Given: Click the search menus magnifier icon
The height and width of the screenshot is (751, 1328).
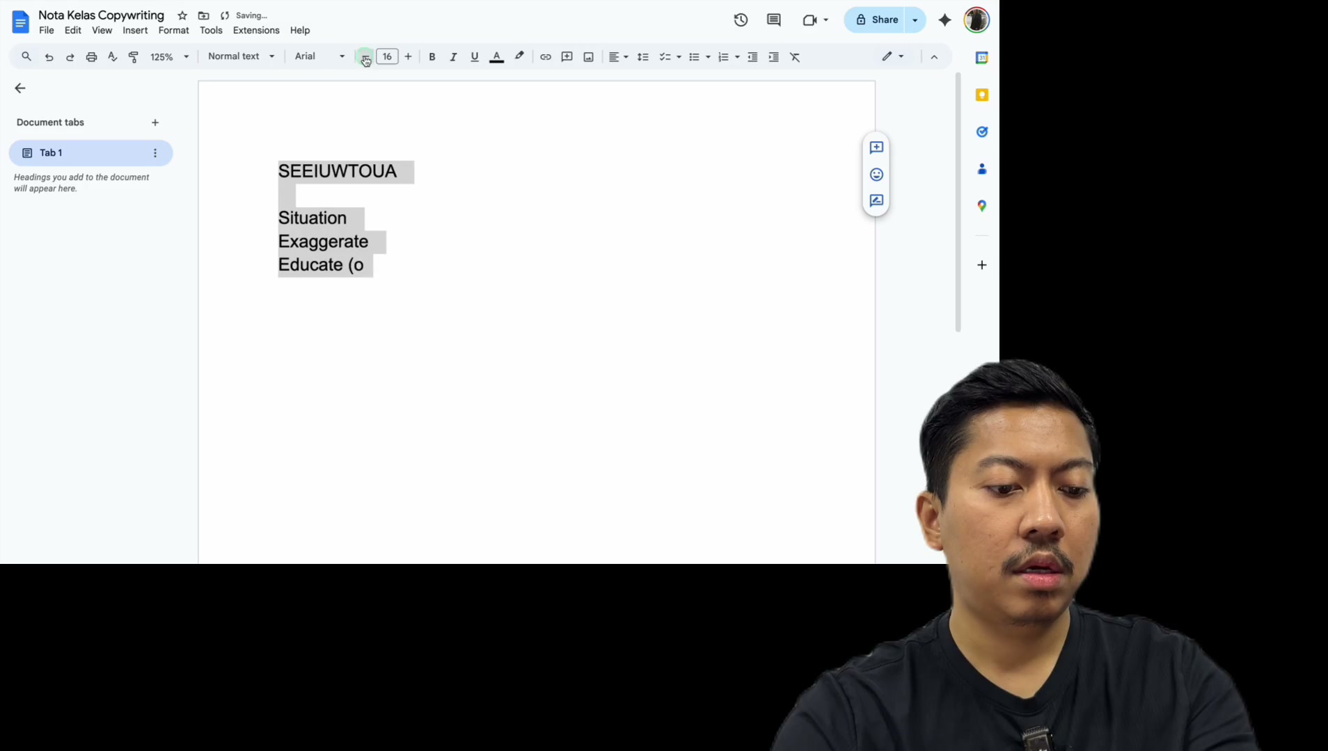Looking at the screenshot, I should click(26, 56).
